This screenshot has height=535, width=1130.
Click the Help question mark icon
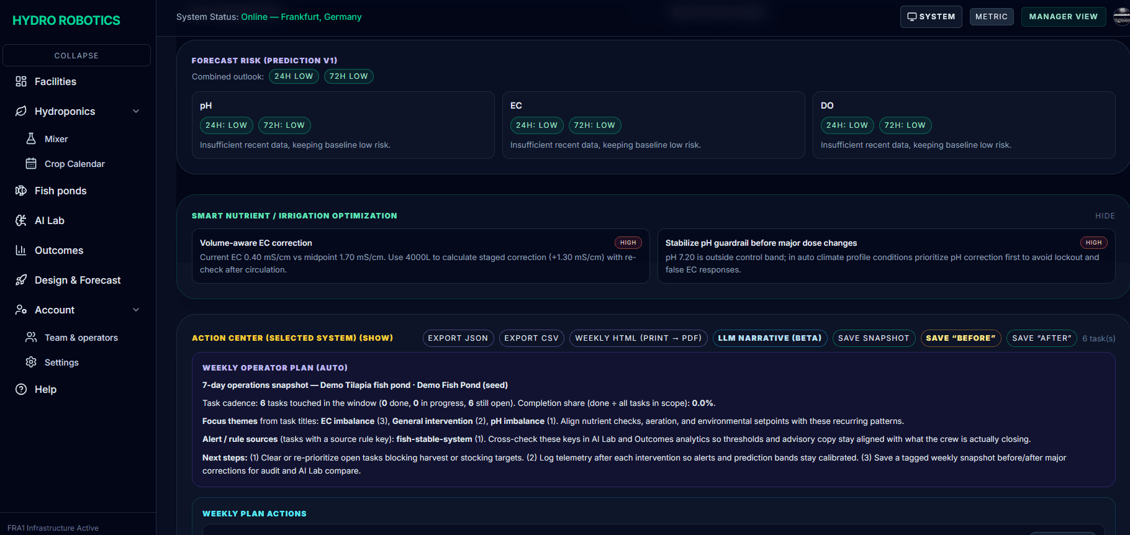pos(21,389)
